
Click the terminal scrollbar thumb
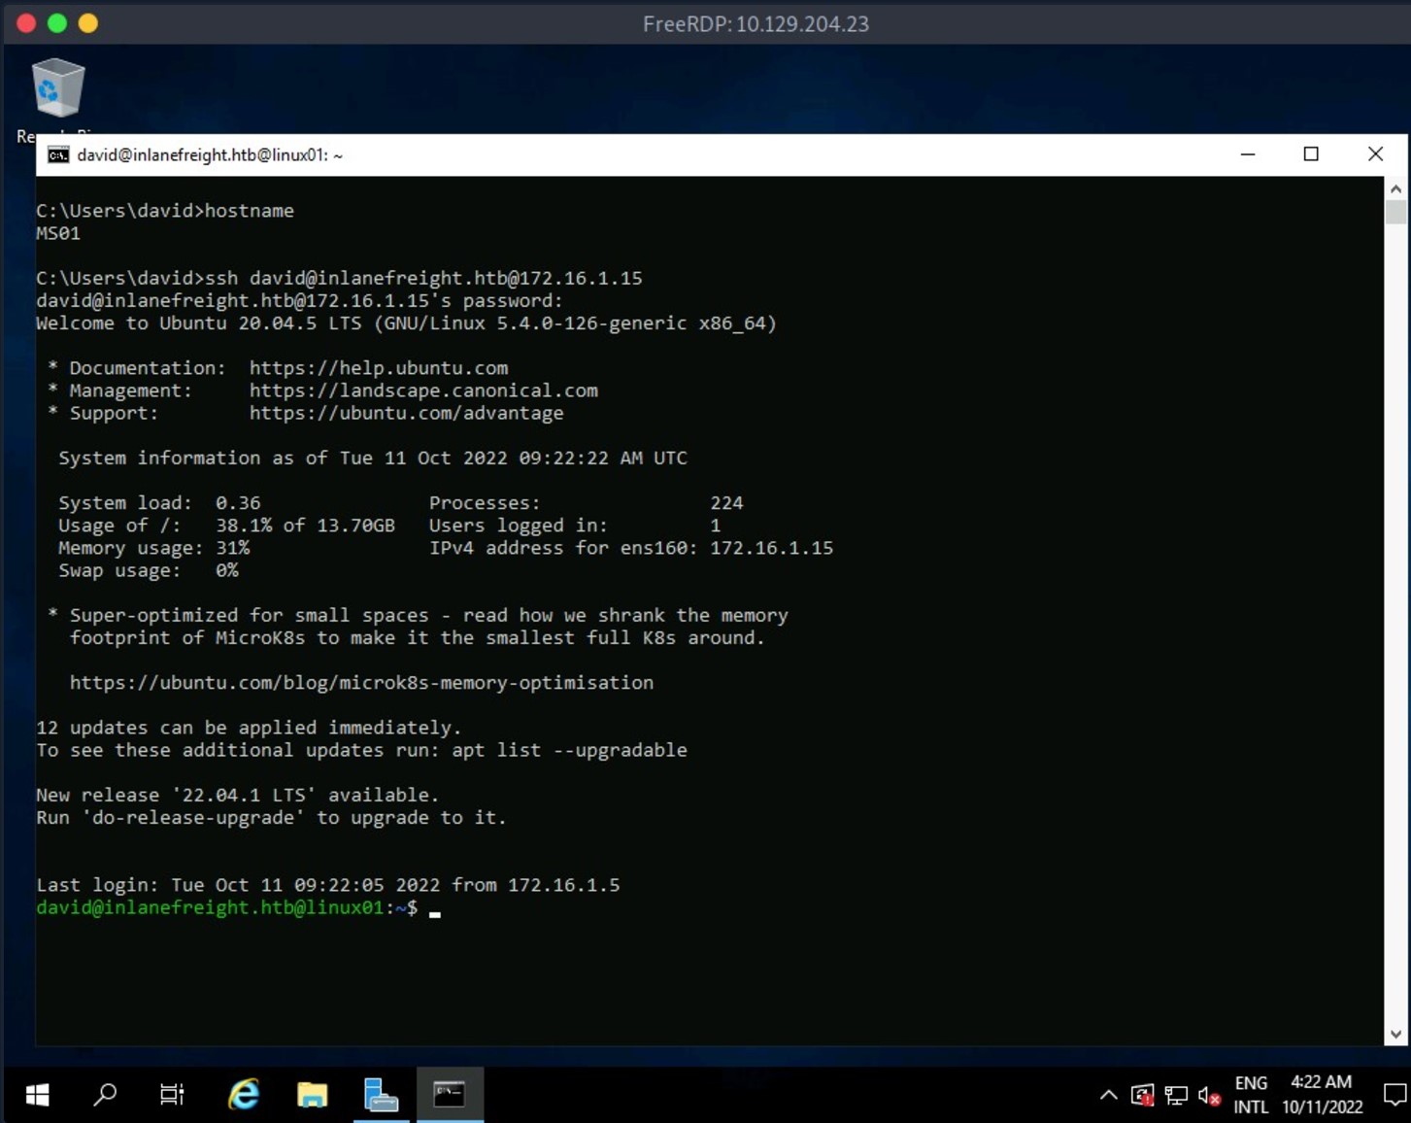[1395, 212]
